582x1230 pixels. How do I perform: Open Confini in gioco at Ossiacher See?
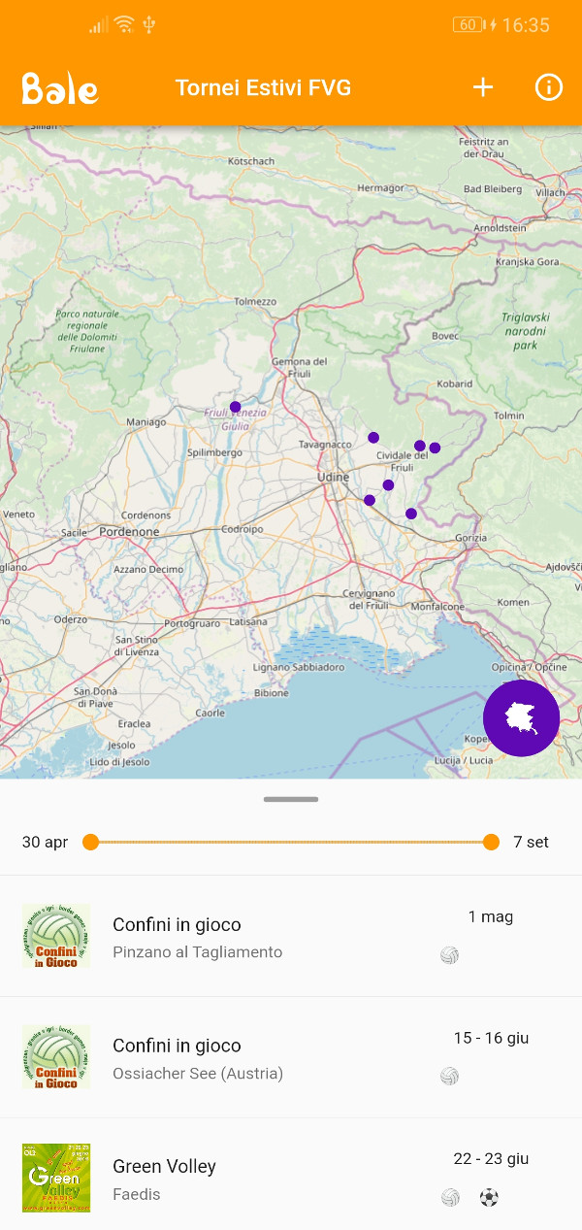coord(291,1057)
